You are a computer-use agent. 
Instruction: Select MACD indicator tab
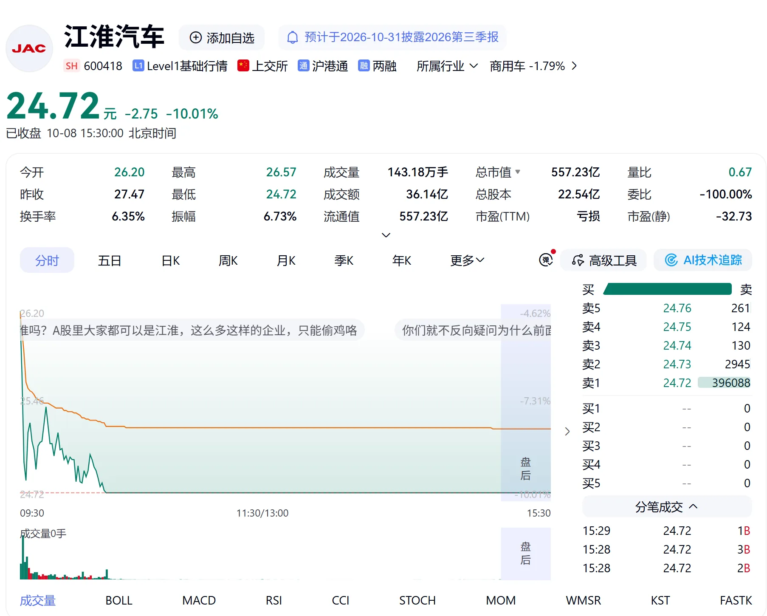pos(199,600)
